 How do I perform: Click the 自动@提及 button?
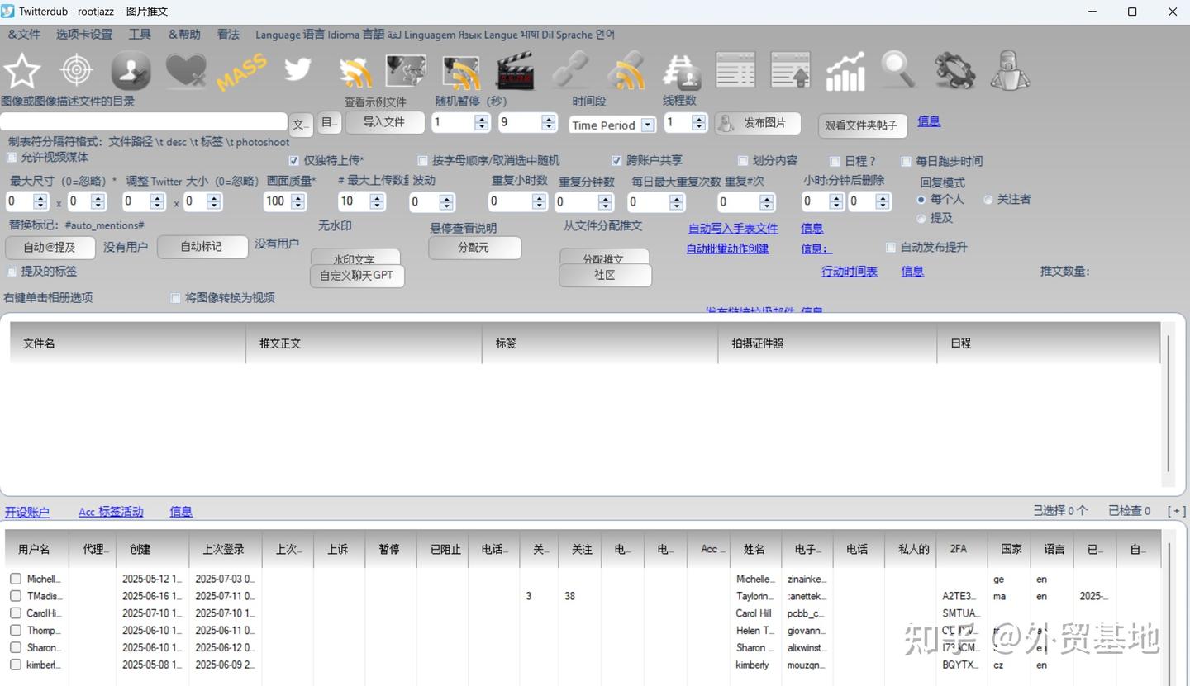click(x=50, y=247)
